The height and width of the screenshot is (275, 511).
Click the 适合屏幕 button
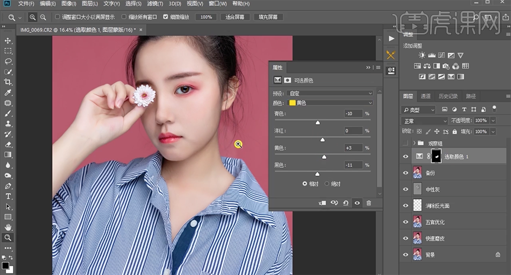[235, 17]
